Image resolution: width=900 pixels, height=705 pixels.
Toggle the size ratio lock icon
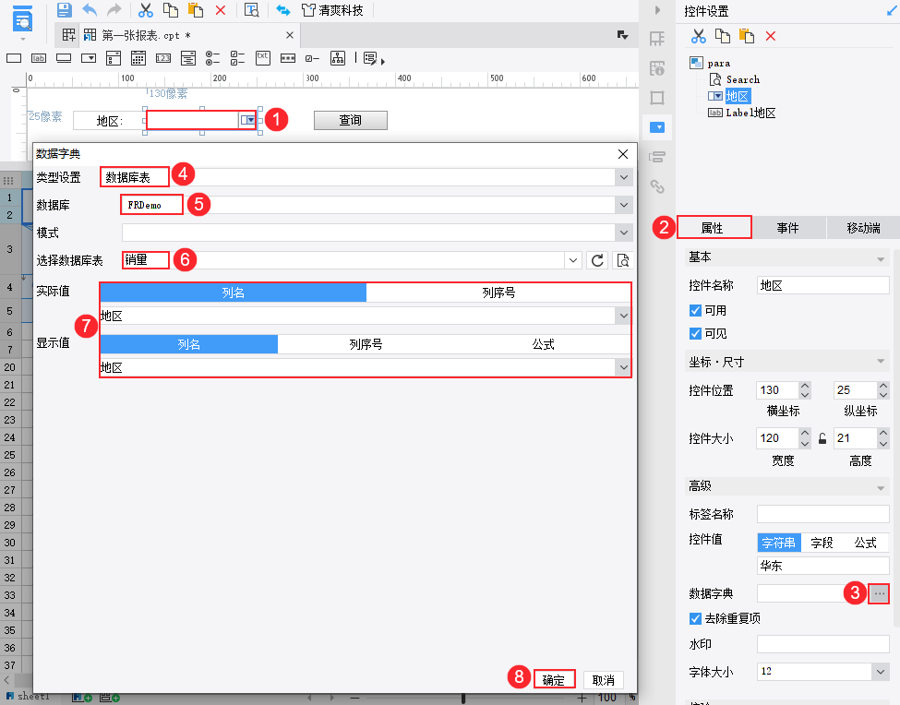(x=822, y=439)
